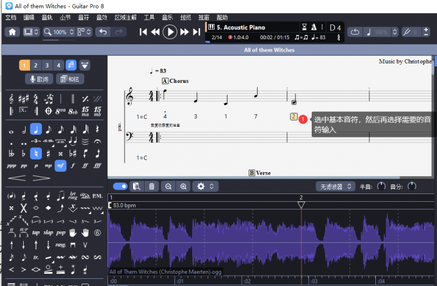This screenshot has width=437, height=286.
Task: Expand the 无滤波器 filter dropdown
Action: 335,186
